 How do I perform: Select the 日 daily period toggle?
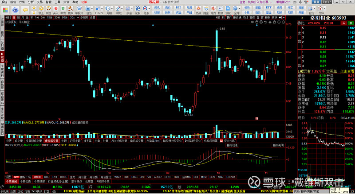tap(14, 18)
